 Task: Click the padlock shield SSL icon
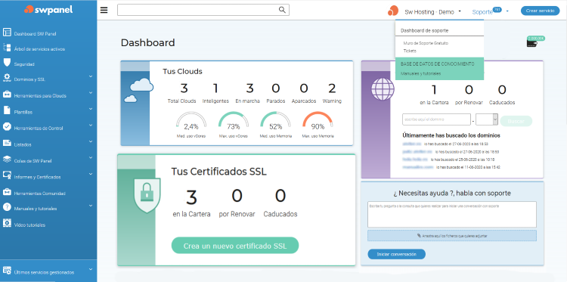coord(147,195)
